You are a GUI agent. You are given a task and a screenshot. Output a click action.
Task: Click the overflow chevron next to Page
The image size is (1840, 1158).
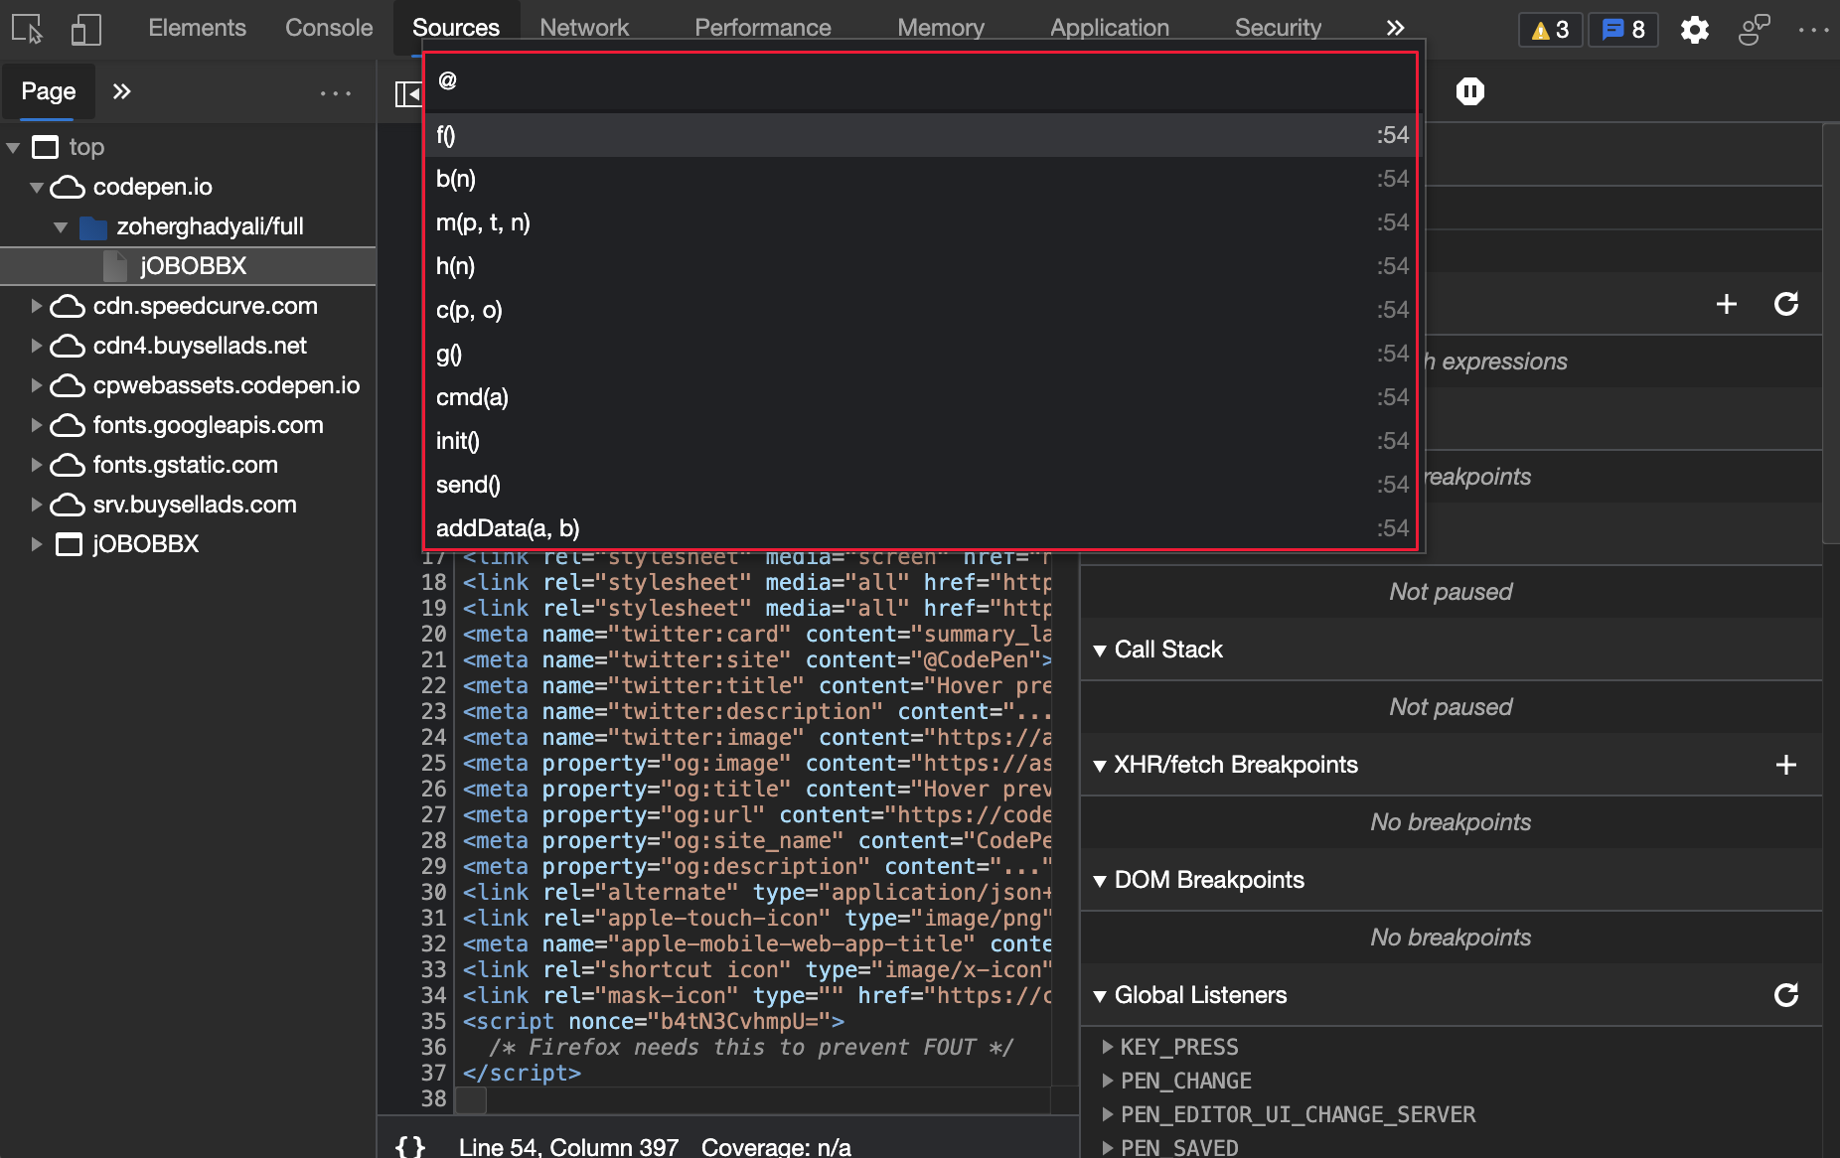point(121,91)
